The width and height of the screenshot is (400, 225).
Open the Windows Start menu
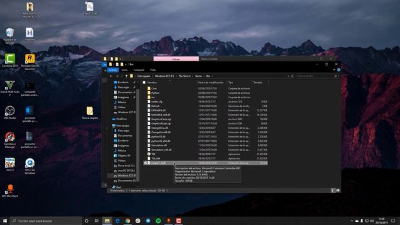click(x=5, y=221)
